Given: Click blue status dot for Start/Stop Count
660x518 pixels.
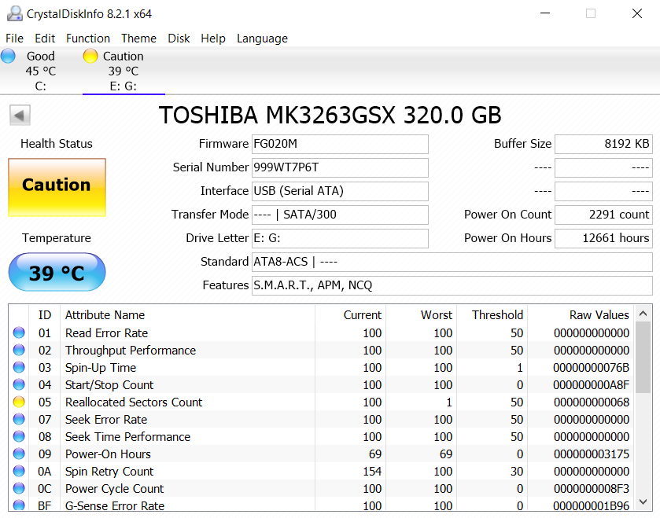Looking at the screenshot, I should click(x=19, y=384).
